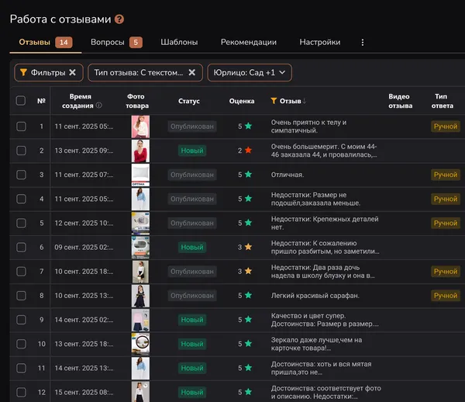This screenshot has width=465, height=402.
Task: Sort by the Отзыв column arrow
Action: 305,101
